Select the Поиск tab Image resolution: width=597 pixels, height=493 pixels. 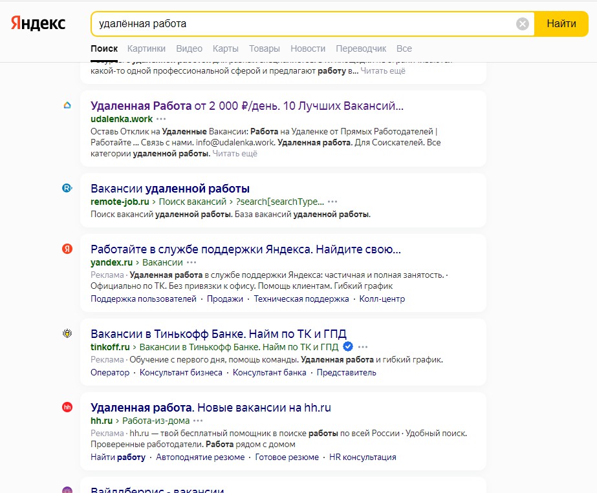pyautogui.click(x=104, y=48)
